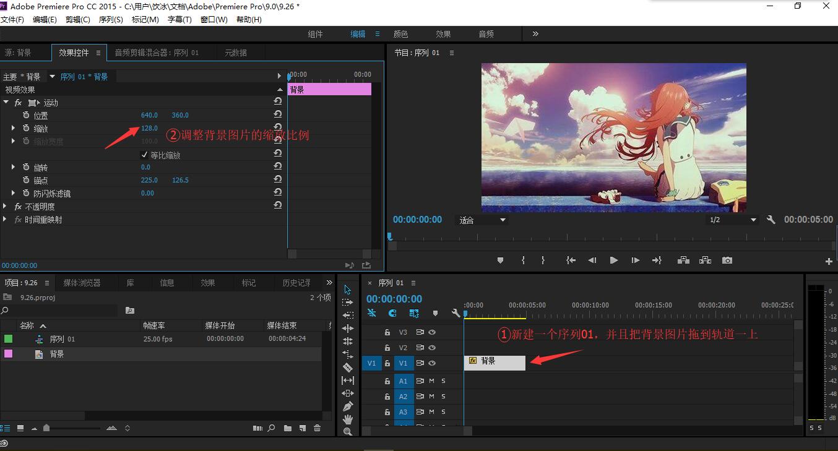Open program monitor wrench settings
Image resolution: width=838 pixels, height=451 pixels.
coord(771,220)
